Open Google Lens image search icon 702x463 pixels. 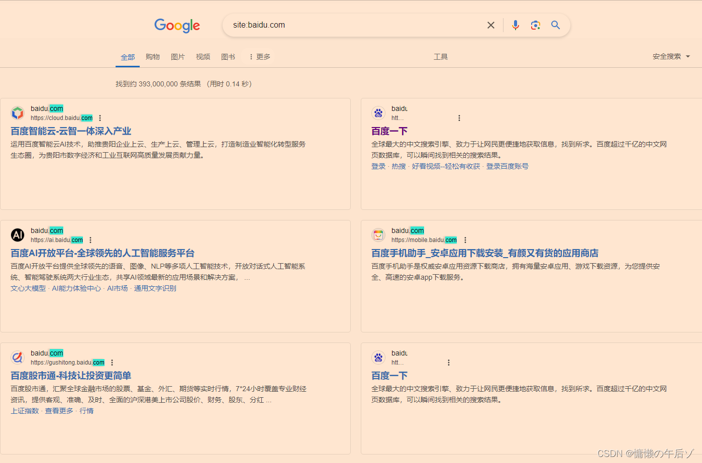(x=536, y=25)
